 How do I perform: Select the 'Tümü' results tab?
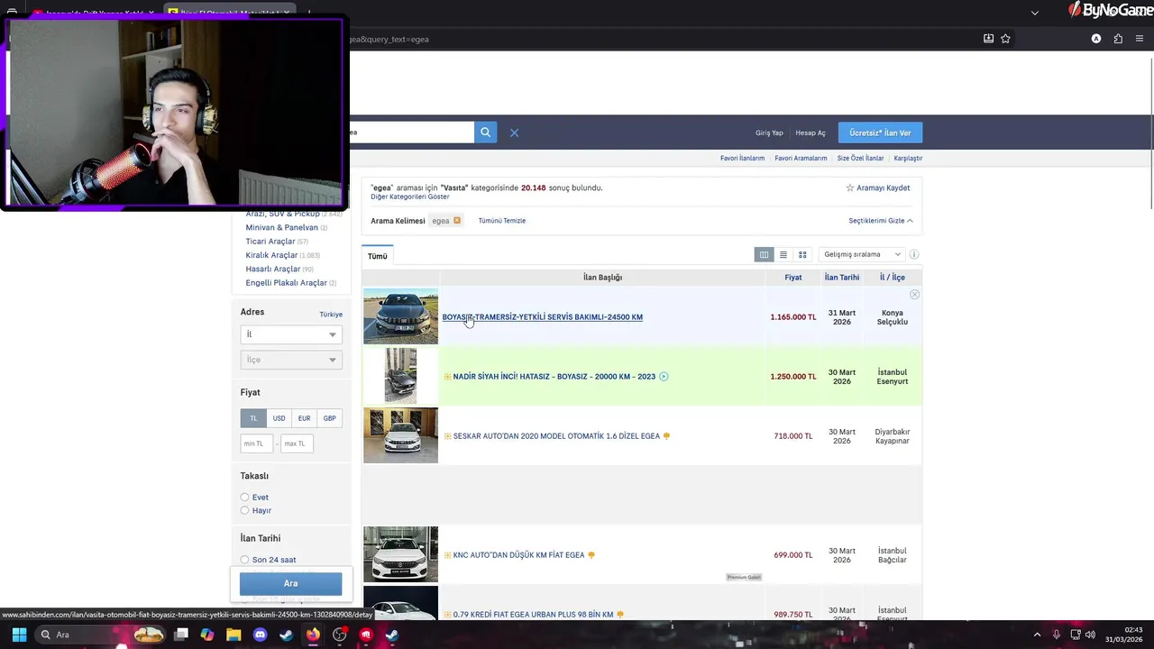[378, 256]
